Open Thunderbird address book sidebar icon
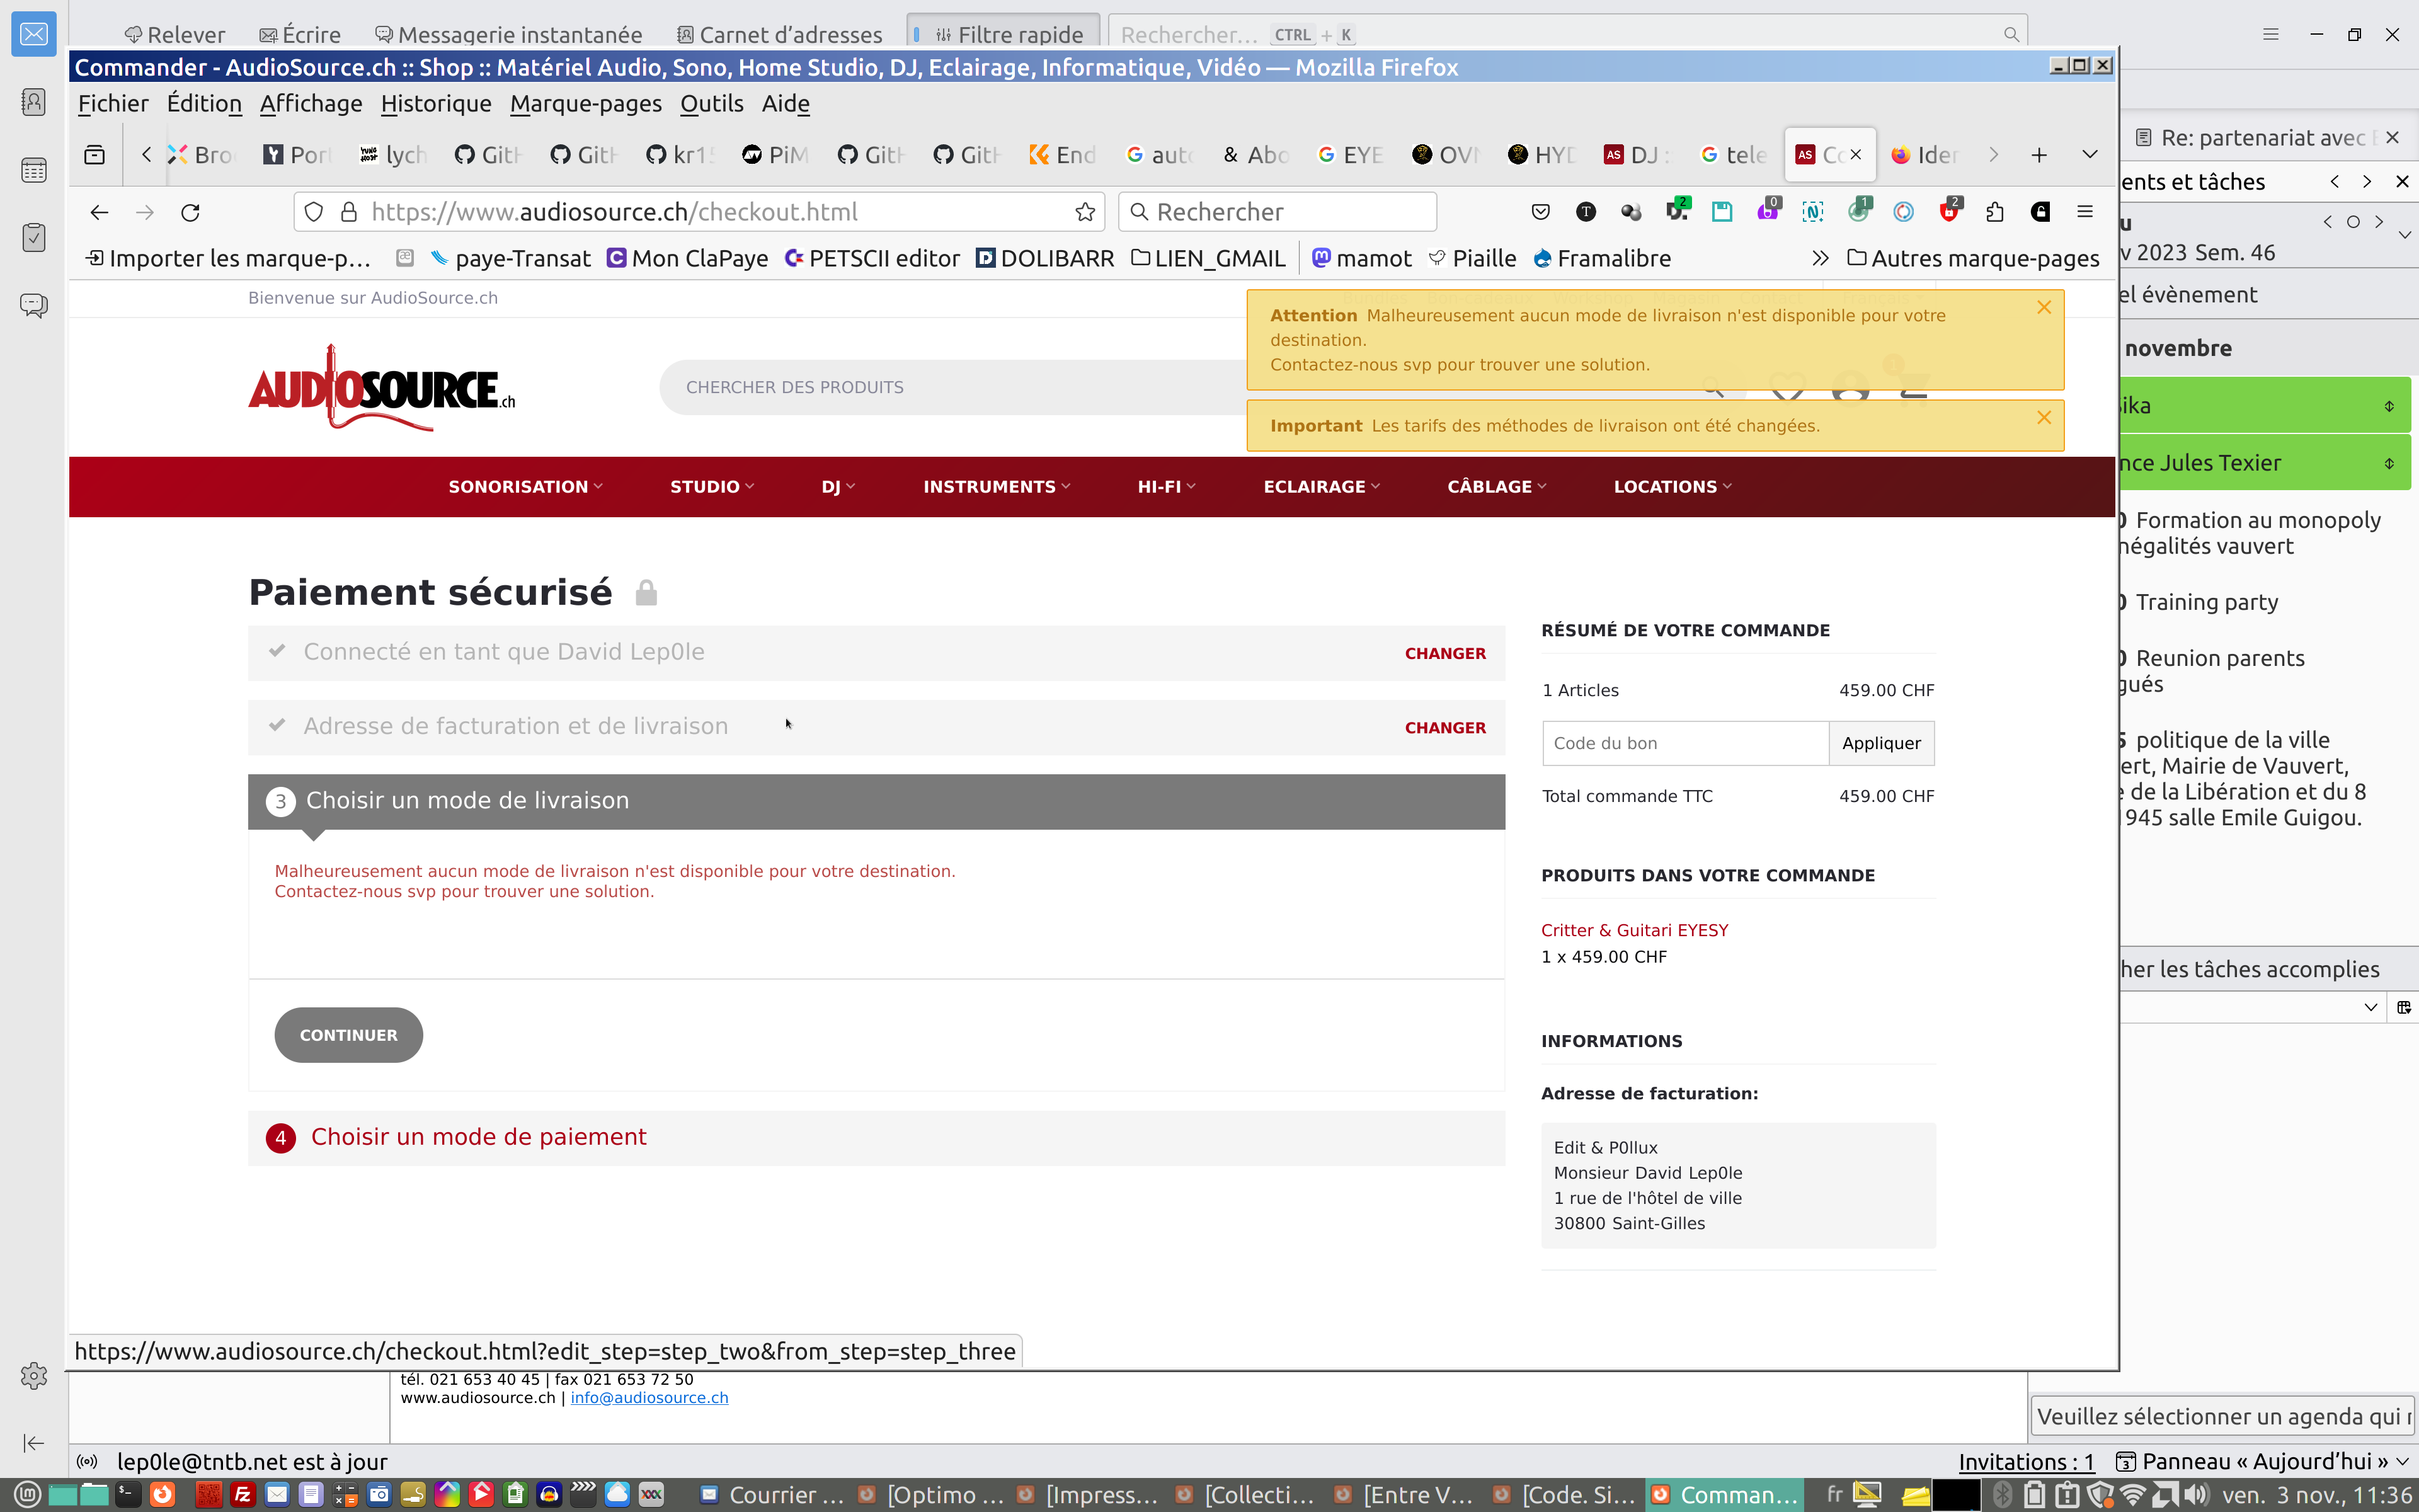Screen dimensions: 2419x1512 coord(34,102)
